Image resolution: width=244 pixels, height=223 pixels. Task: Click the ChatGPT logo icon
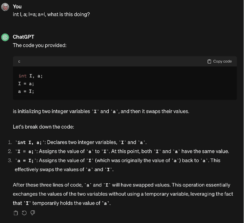5,37
